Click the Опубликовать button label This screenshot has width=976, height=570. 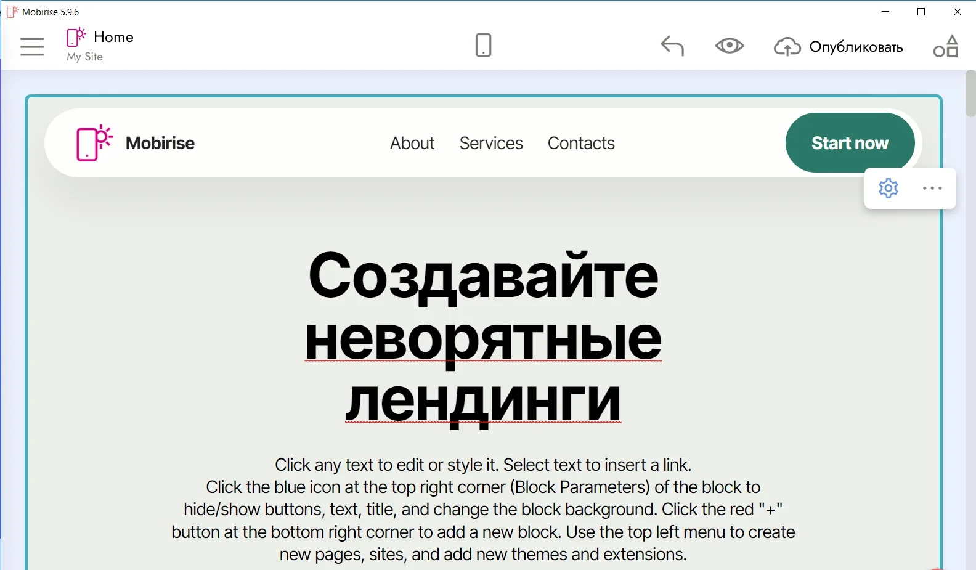pyautogui.click(x=856, y=47)
